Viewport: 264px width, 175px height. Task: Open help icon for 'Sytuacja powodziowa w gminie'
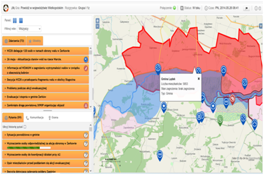[86, 135]
